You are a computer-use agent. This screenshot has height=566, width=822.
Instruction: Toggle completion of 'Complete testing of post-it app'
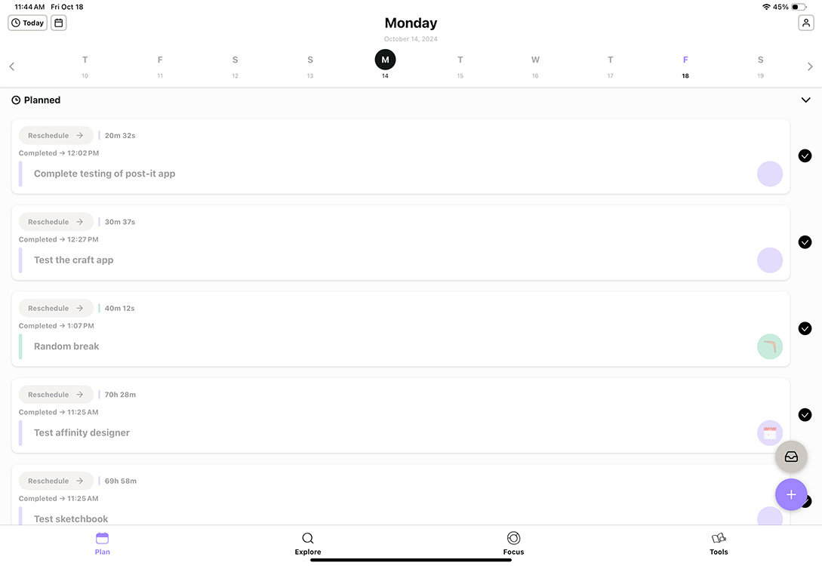(x=804, y=155)
